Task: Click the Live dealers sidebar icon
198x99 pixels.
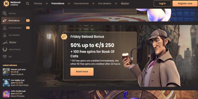Action: (5, 35)
